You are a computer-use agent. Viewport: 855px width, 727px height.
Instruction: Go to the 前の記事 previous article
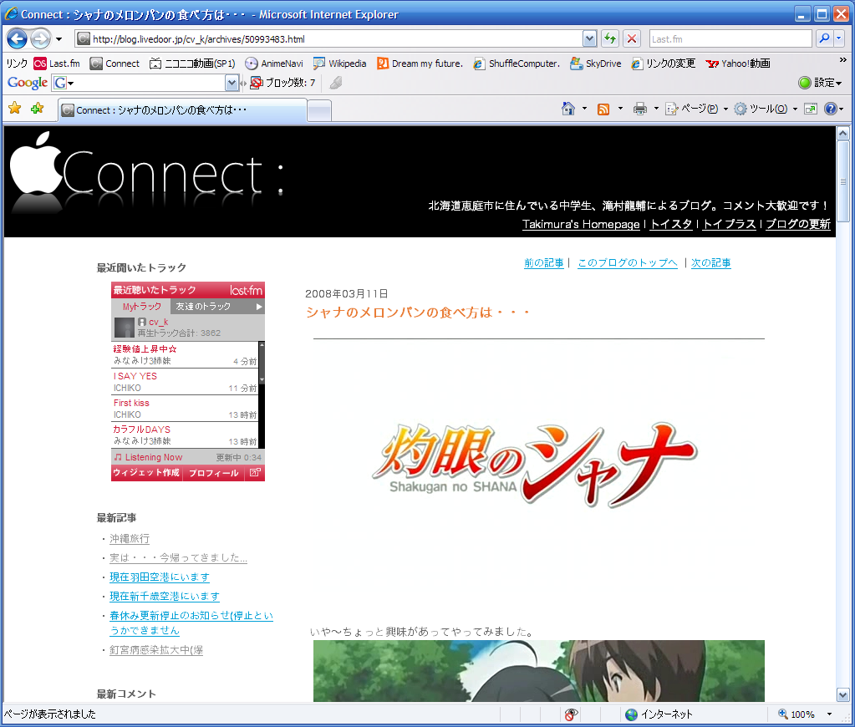pos(543,263)
